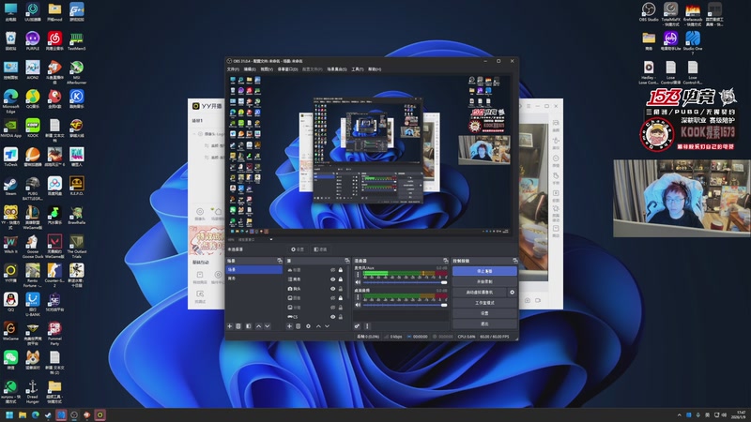Image resolution: width=751 pixels, height=422 pixels.
Task: Pop out the Sources dock panel
Action: click(347, 261)
